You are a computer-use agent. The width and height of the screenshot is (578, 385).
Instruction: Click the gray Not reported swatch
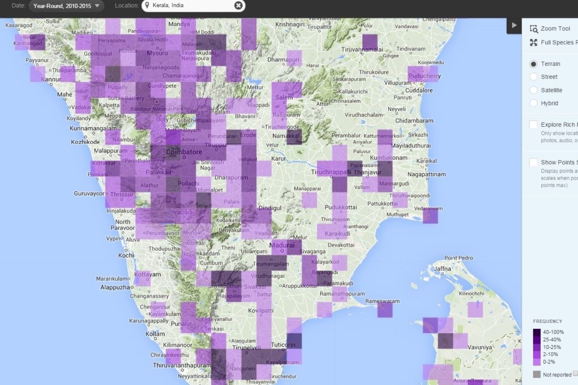click(x=537, y=374)
